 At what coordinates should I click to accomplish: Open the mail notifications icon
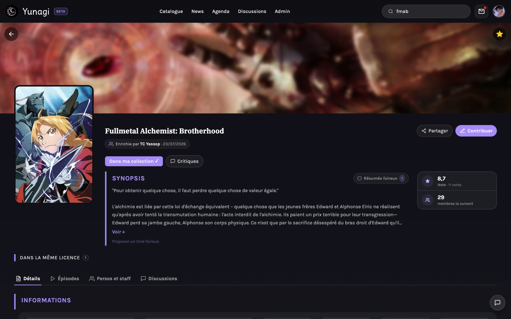point(481,11)
